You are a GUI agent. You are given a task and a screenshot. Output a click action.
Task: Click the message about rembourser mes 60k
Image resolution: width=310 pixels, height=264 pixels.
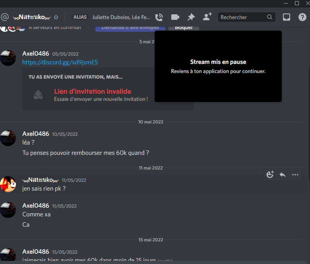click(85, 152)
